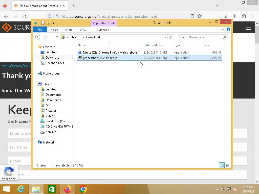
Task: Select Network in navigation pane
Action: (49, 142)
